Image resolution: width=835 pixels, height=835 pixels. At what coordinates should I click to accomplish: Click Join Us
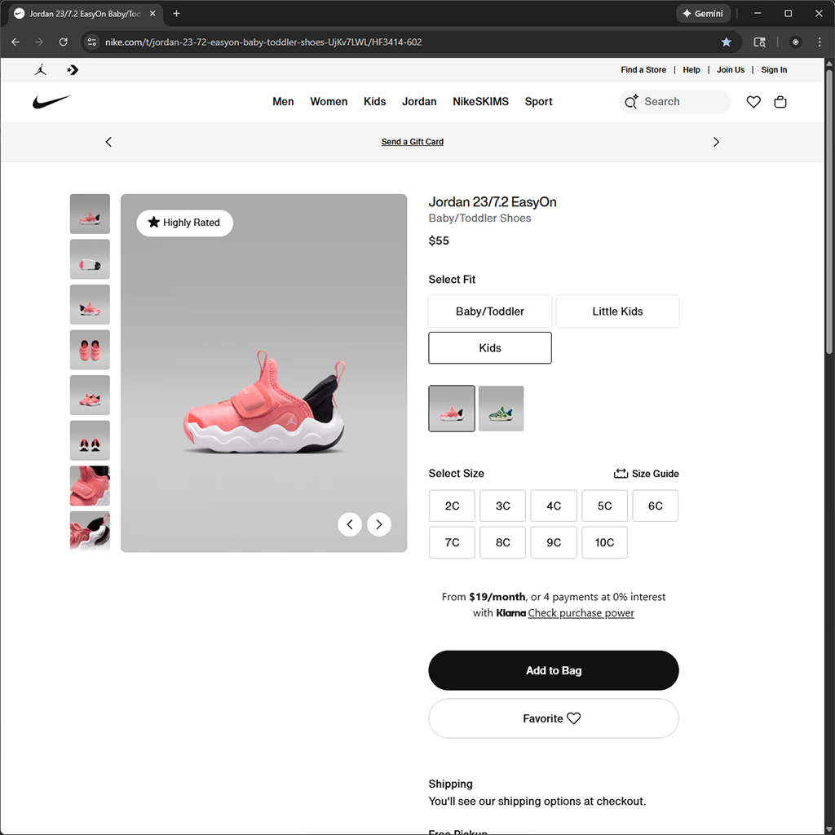(730, 70)
